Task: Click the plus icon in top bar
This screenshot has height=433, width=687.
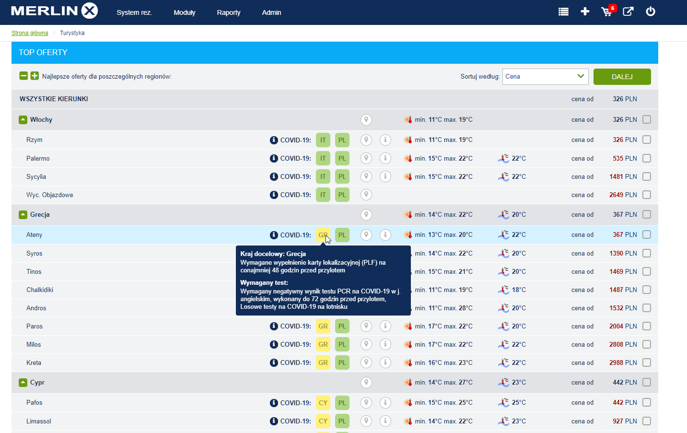Action: [585, 12]
